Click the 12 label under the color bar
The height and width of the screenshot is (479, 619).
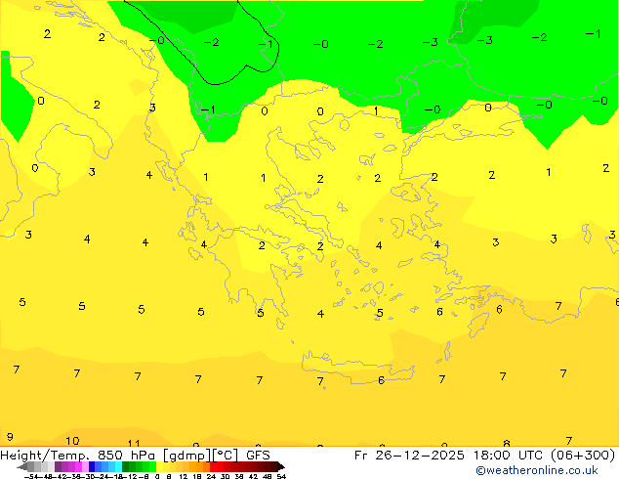[184, 477]
